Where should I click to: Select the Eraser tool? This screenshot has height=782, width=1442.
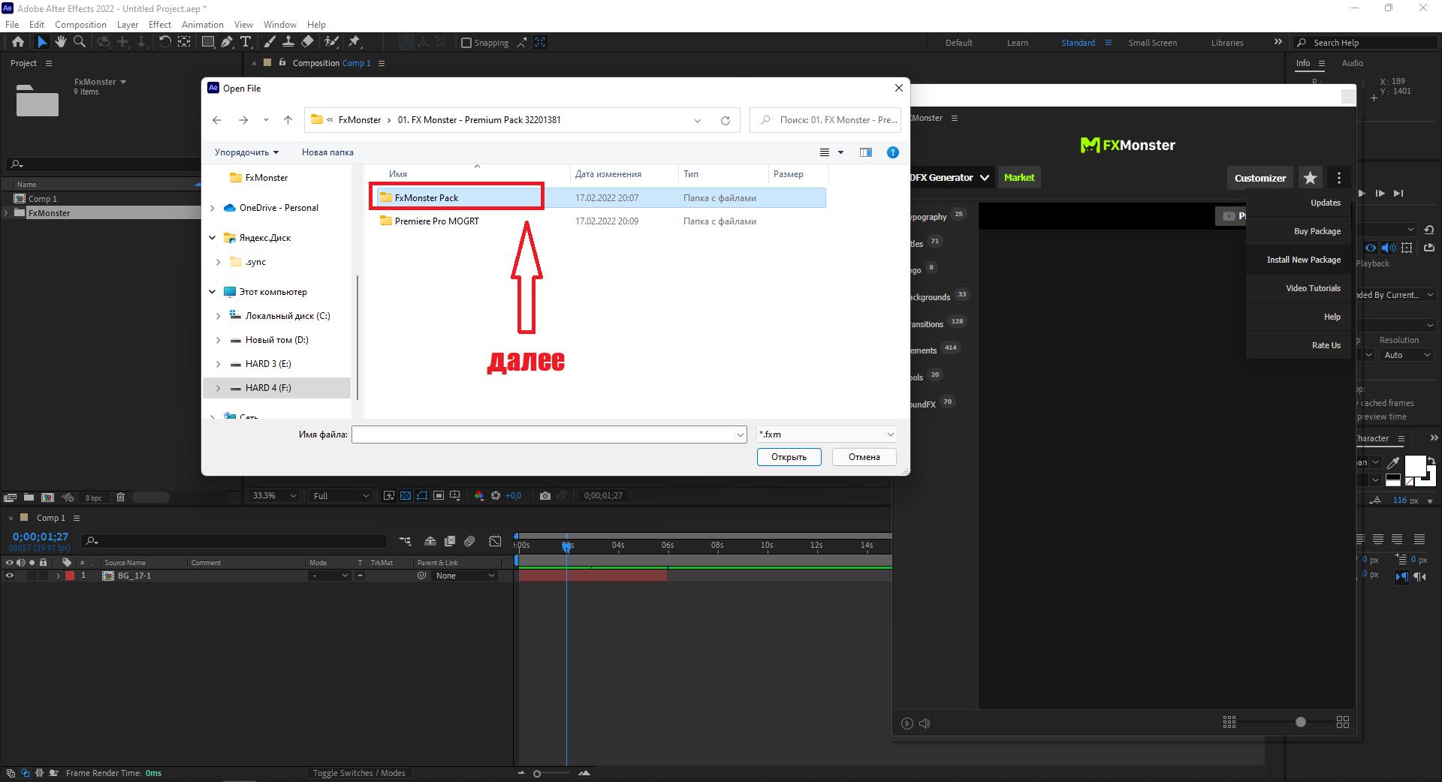point(307,42)
